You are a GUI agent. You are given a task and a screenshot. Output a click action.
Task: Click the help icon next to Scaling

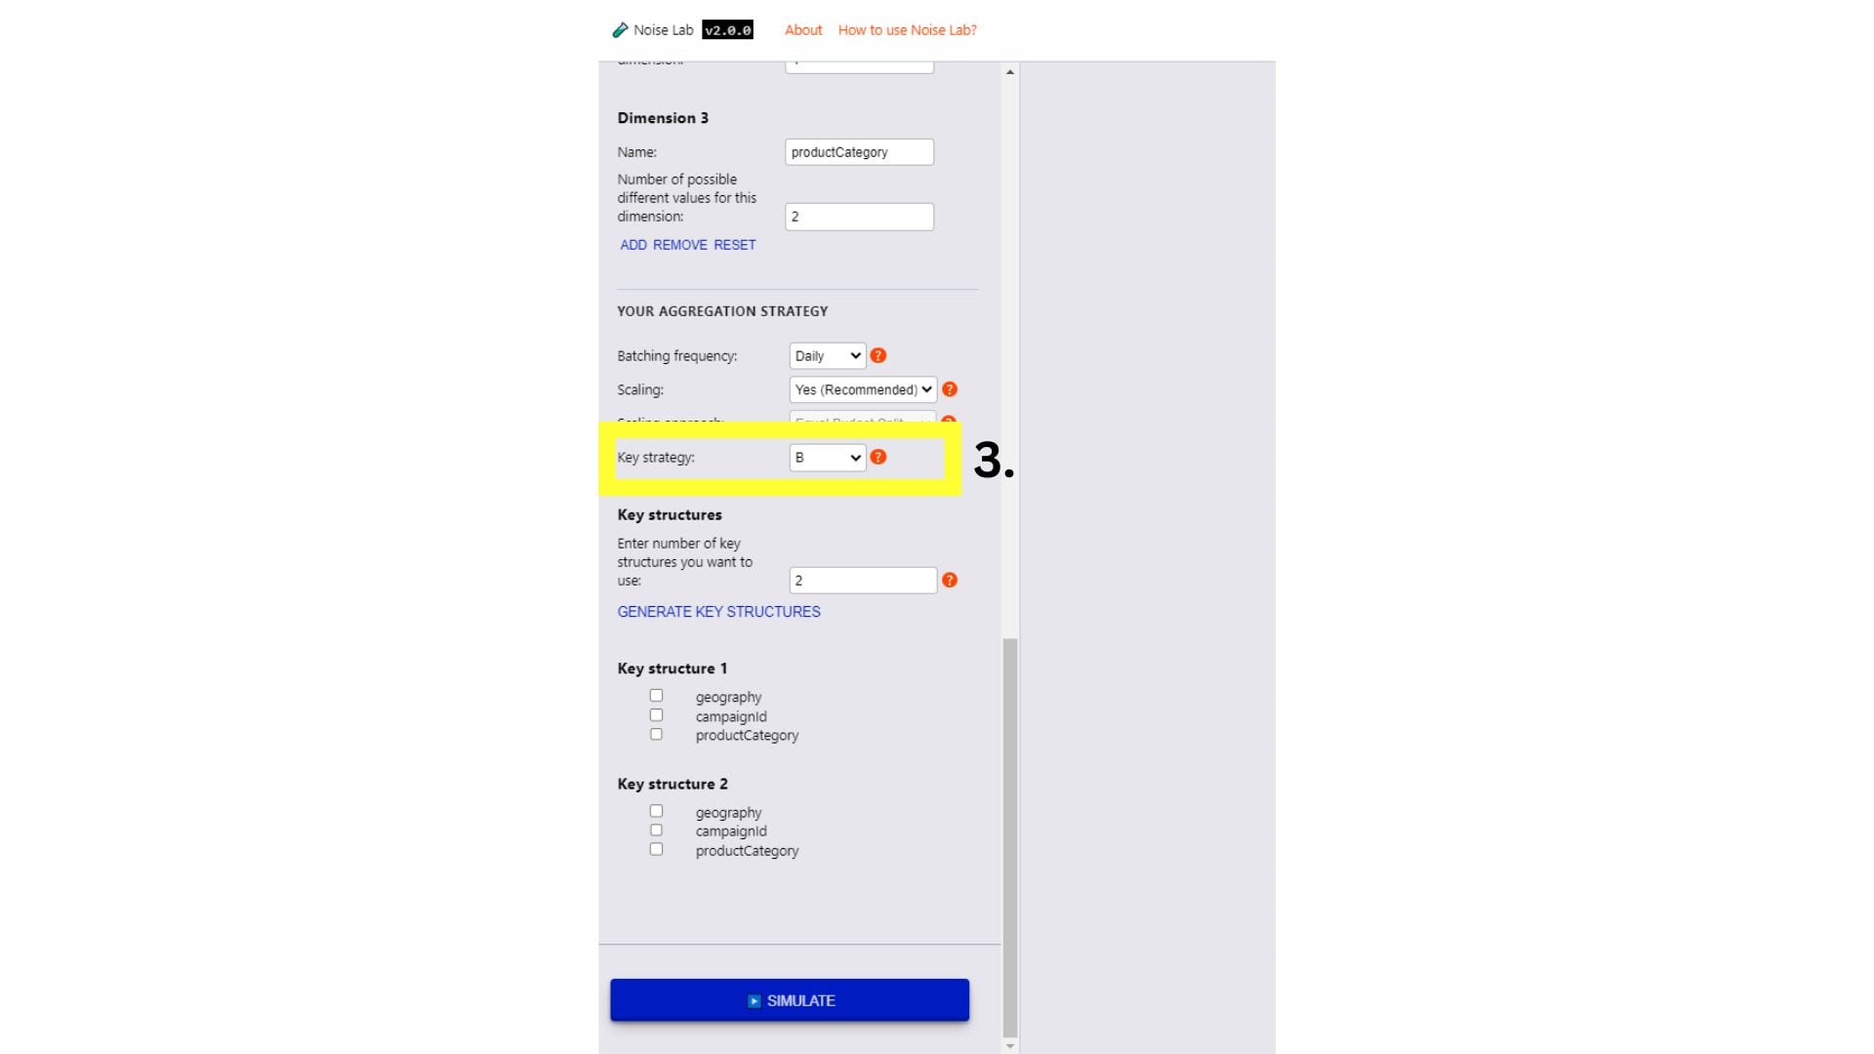click(x=952, y=388)
